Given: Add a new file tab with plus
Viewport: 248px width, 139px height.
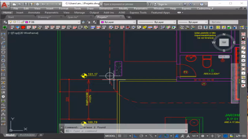Looking at the screenshot, I should click(x=129, y=17).
